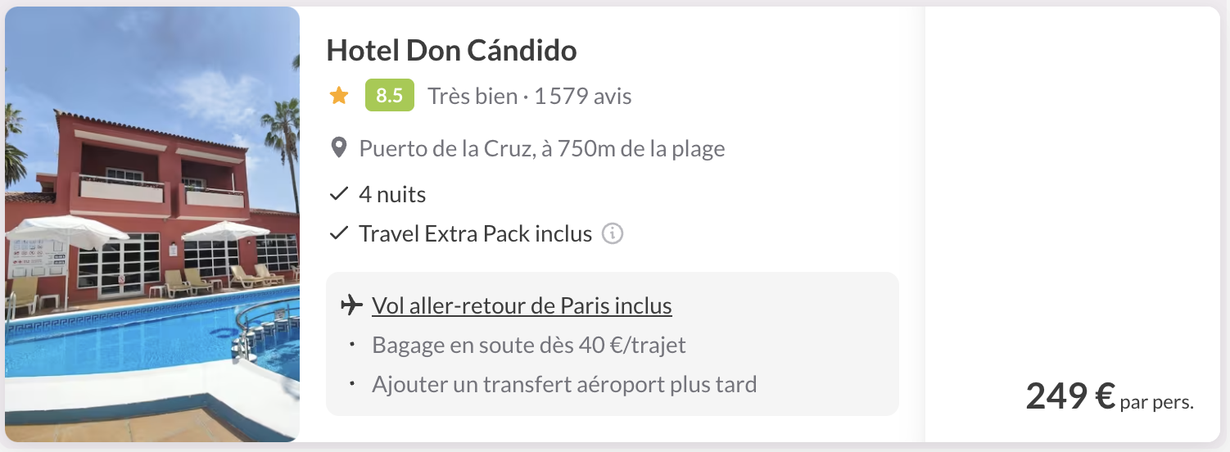
Task: Click the orange star rating icon
Action: [x=339, y=96]
